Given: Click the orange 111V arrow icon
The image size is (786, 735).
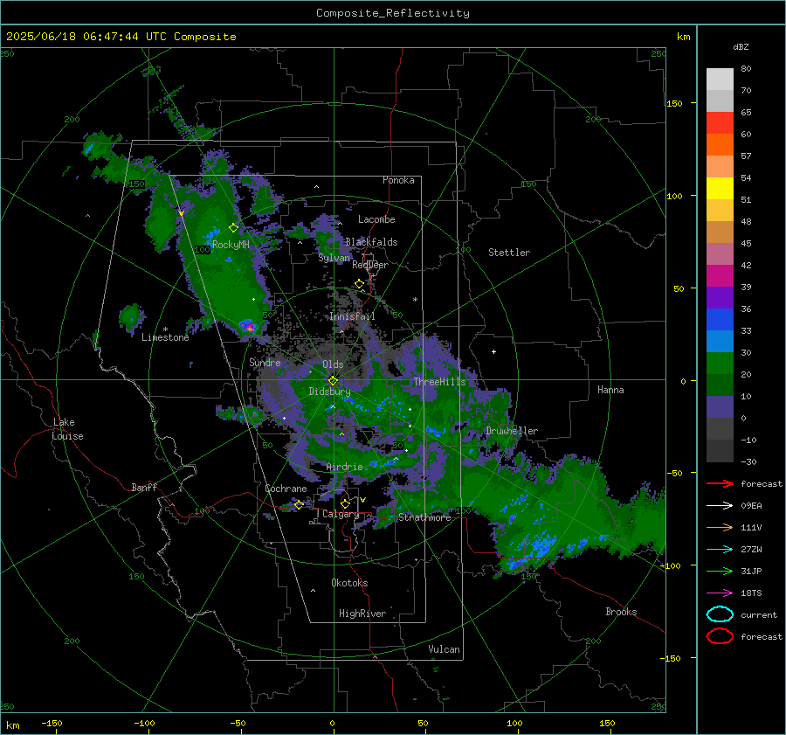Looking at the screenshot, I should point(720,527).
